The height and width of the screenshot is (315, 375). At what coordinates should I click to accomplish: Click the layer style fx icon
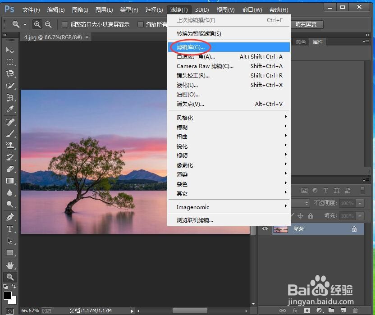pyautogui.click(x=295, y=310)
